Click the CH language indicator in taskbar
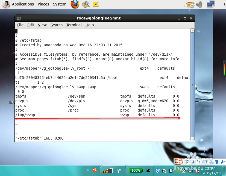This screenshot has height=176, width=226. [x=89, y=170]
